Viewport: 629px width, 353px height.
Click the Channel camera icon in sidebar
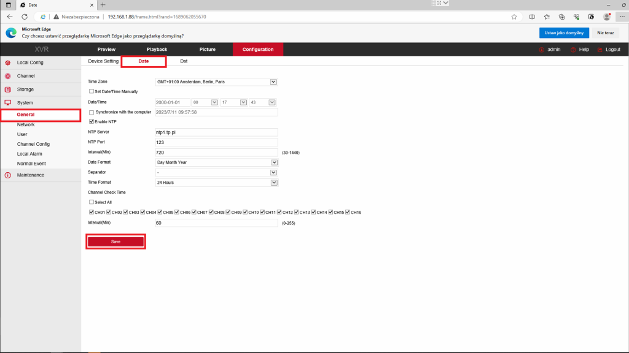[7, 76]
